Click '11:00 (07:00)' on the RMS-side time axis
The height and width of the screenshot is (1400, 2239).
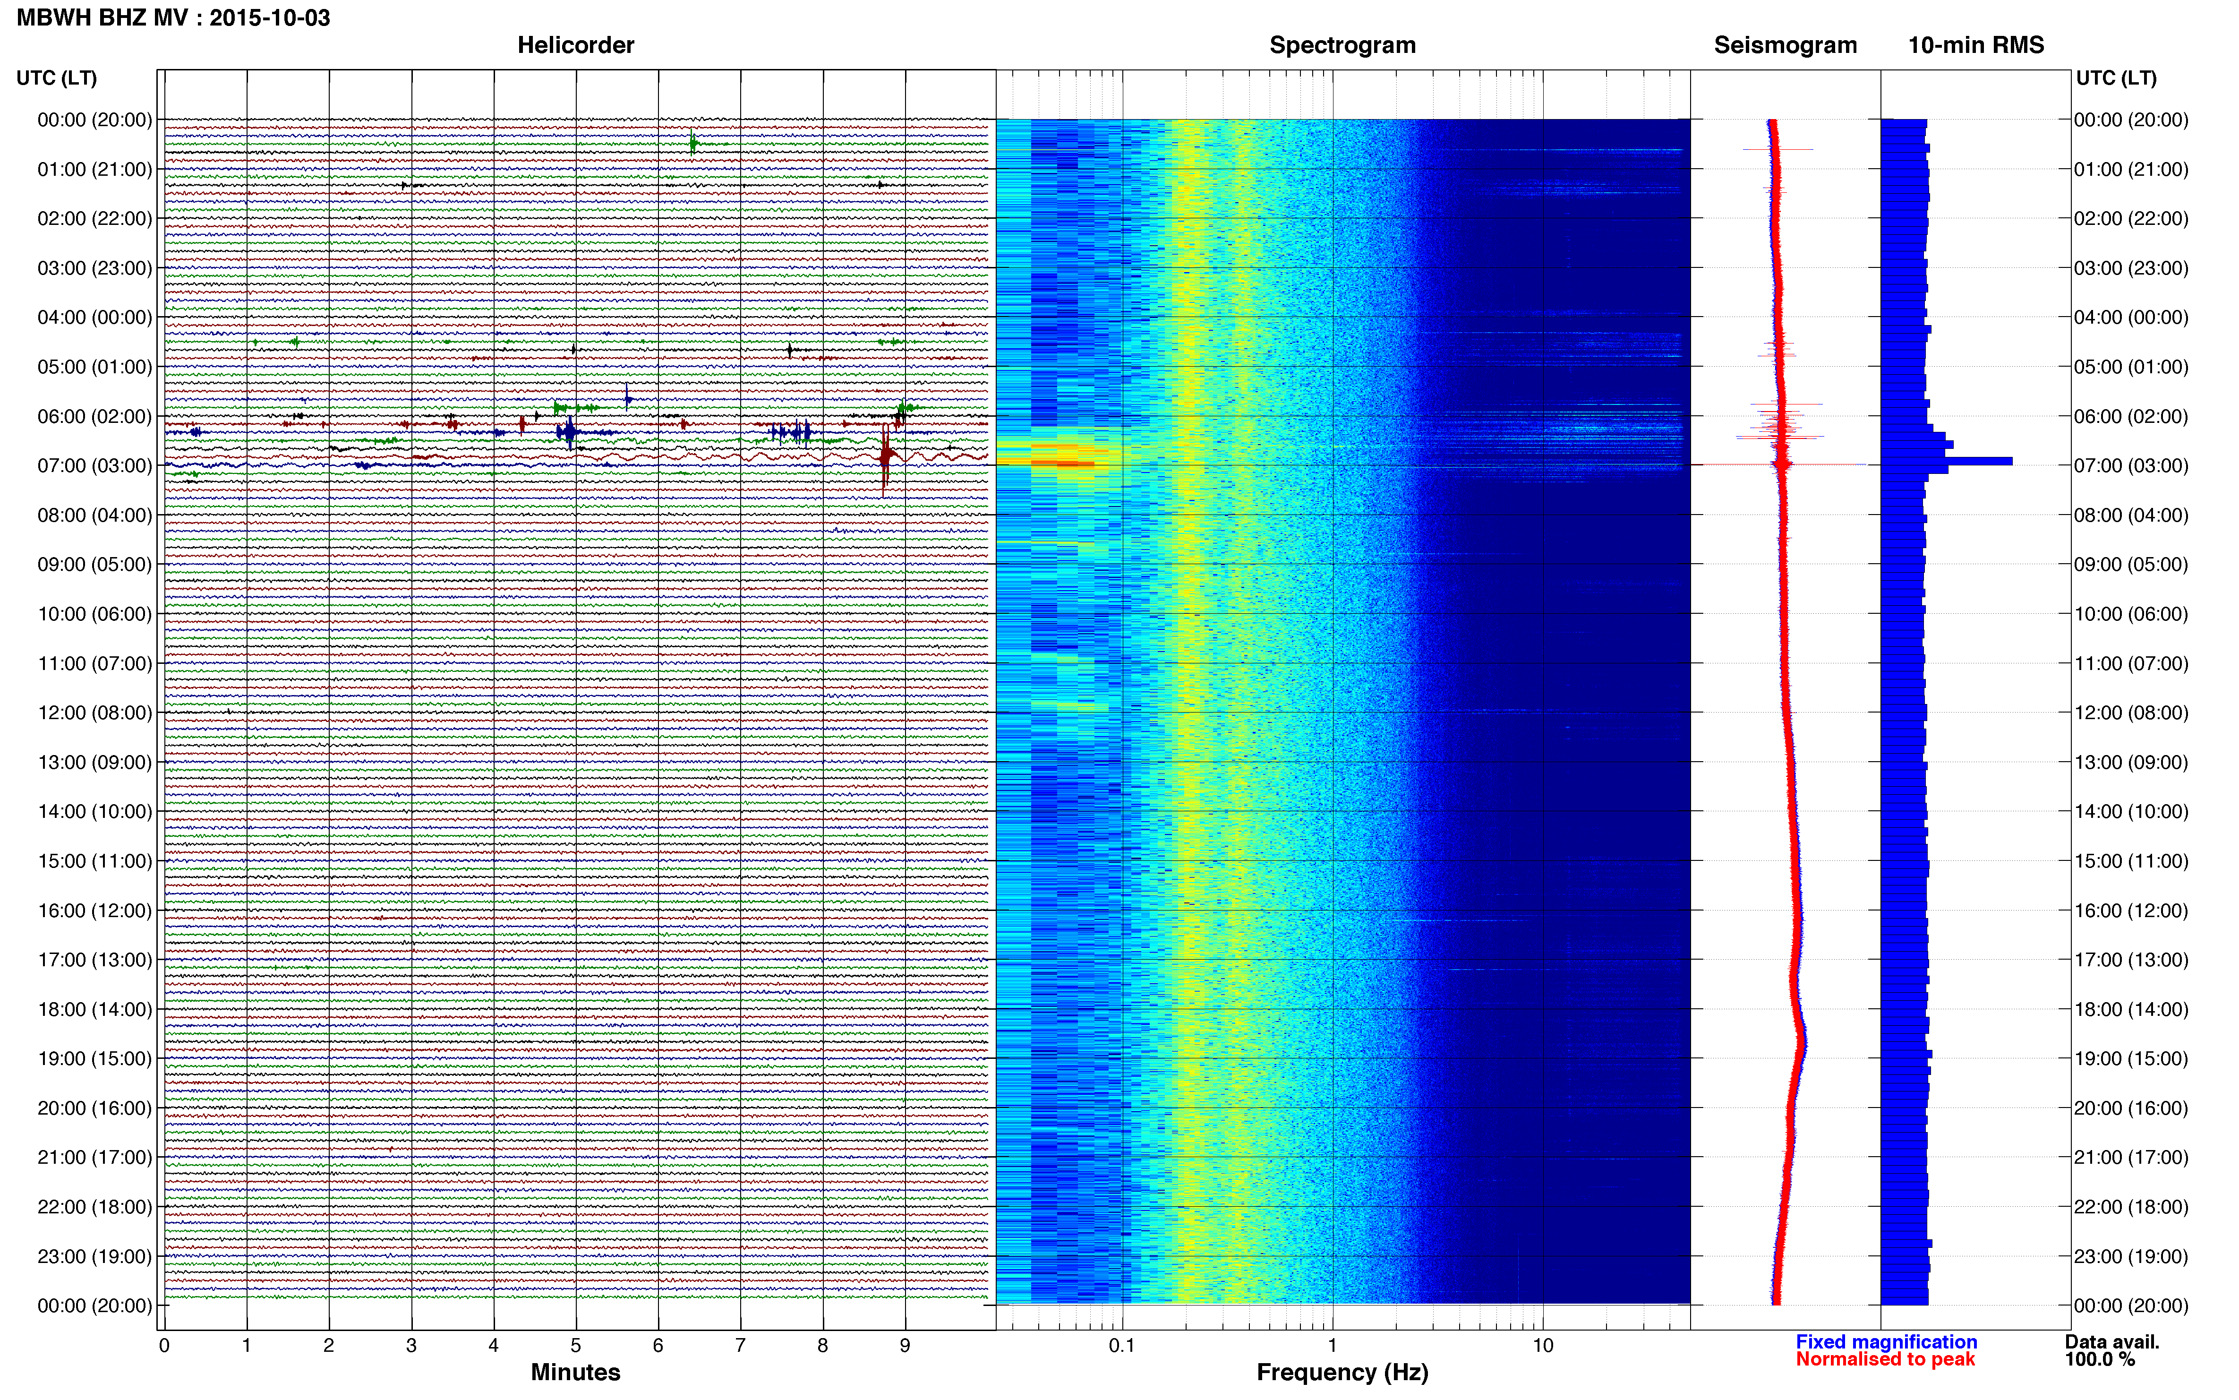(x=2131, y=664)
